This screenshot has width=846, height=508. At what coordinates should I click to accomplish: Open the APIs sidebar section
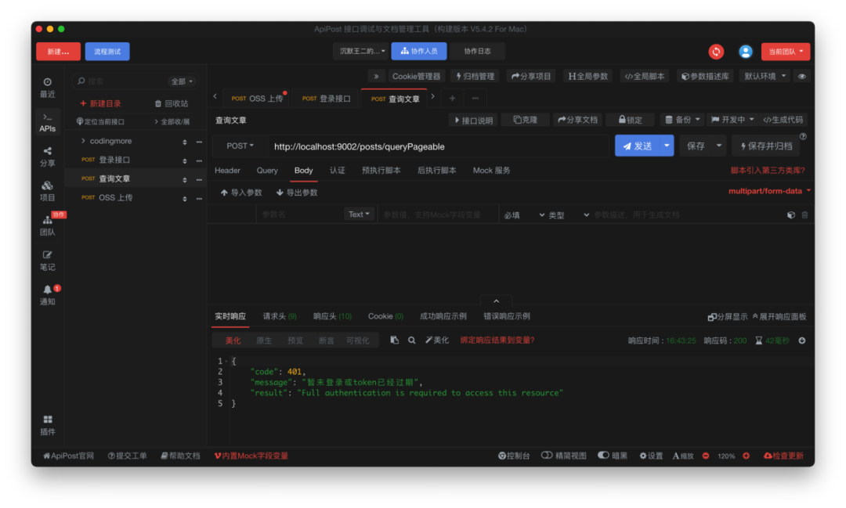48,122
